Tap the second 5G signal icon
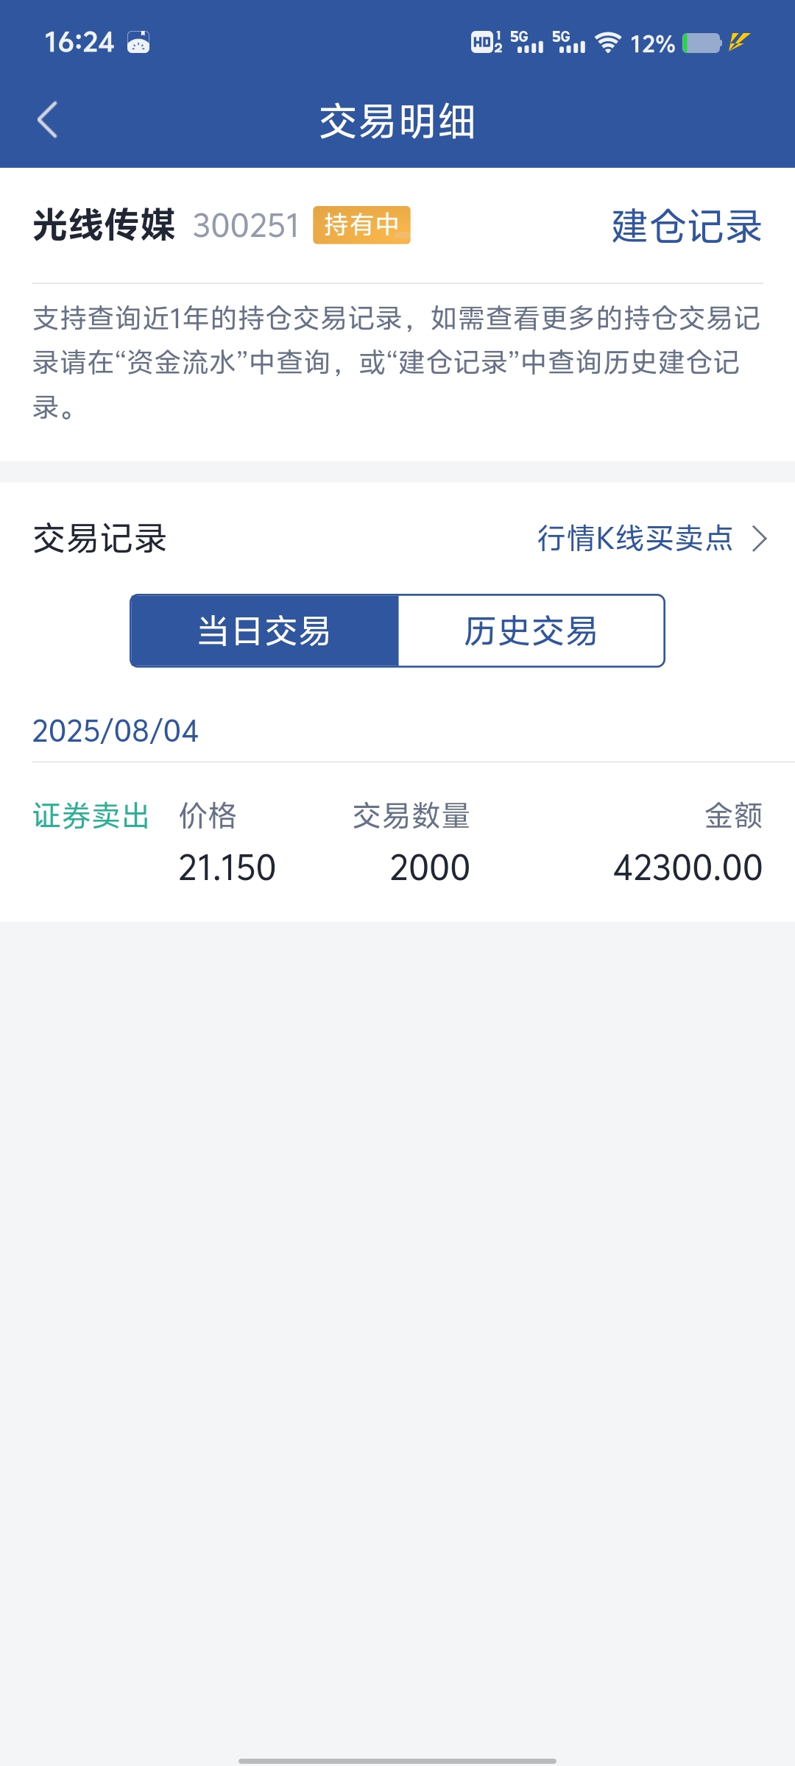The image size is (795, 1766). pyautogui.click(x=569, y=42)
